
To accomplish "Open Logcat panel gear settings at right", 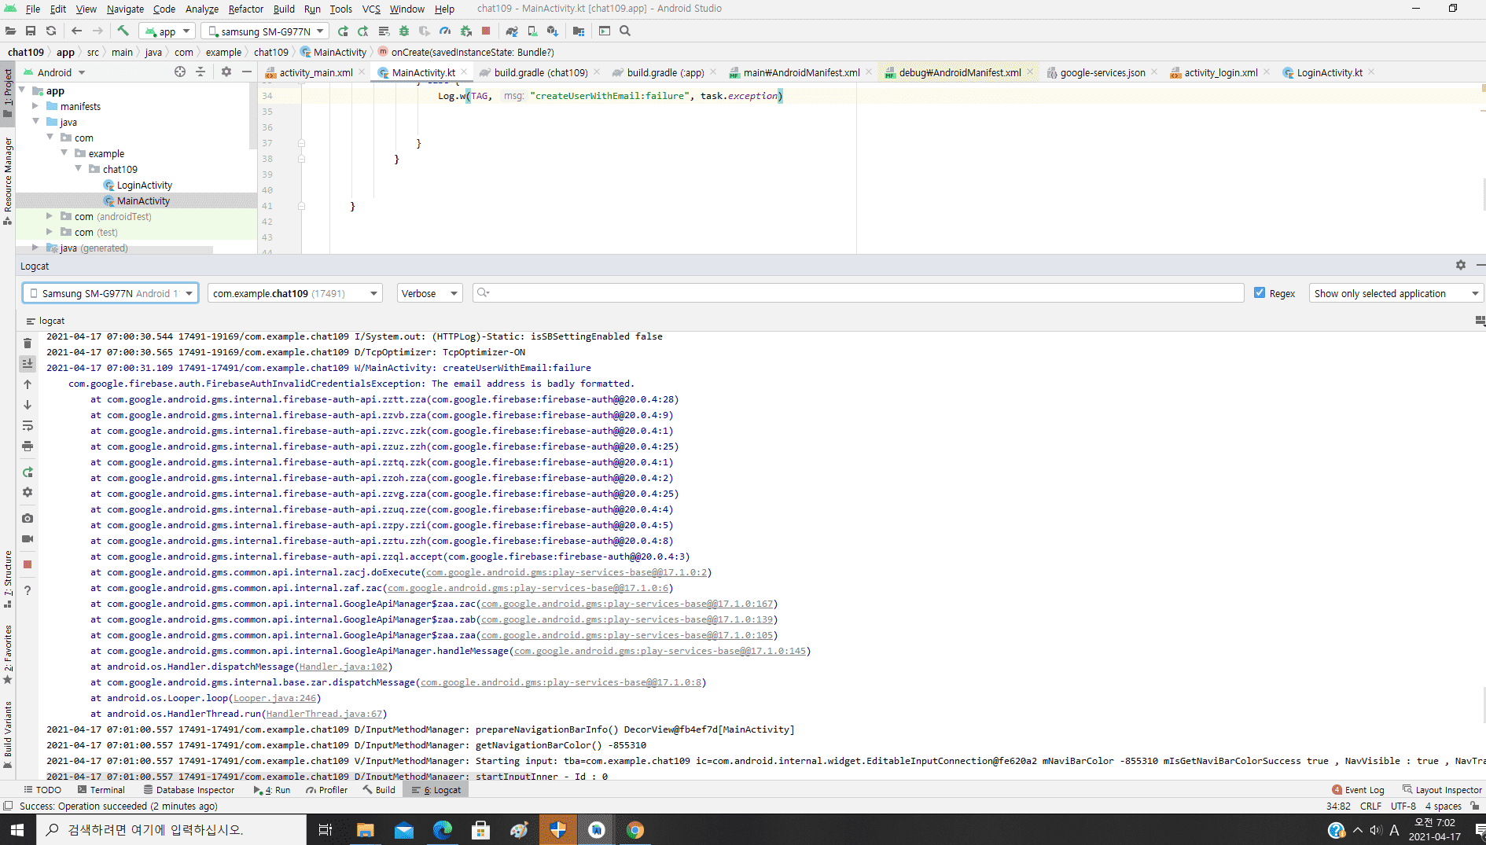I will (x=1460, y=266).
